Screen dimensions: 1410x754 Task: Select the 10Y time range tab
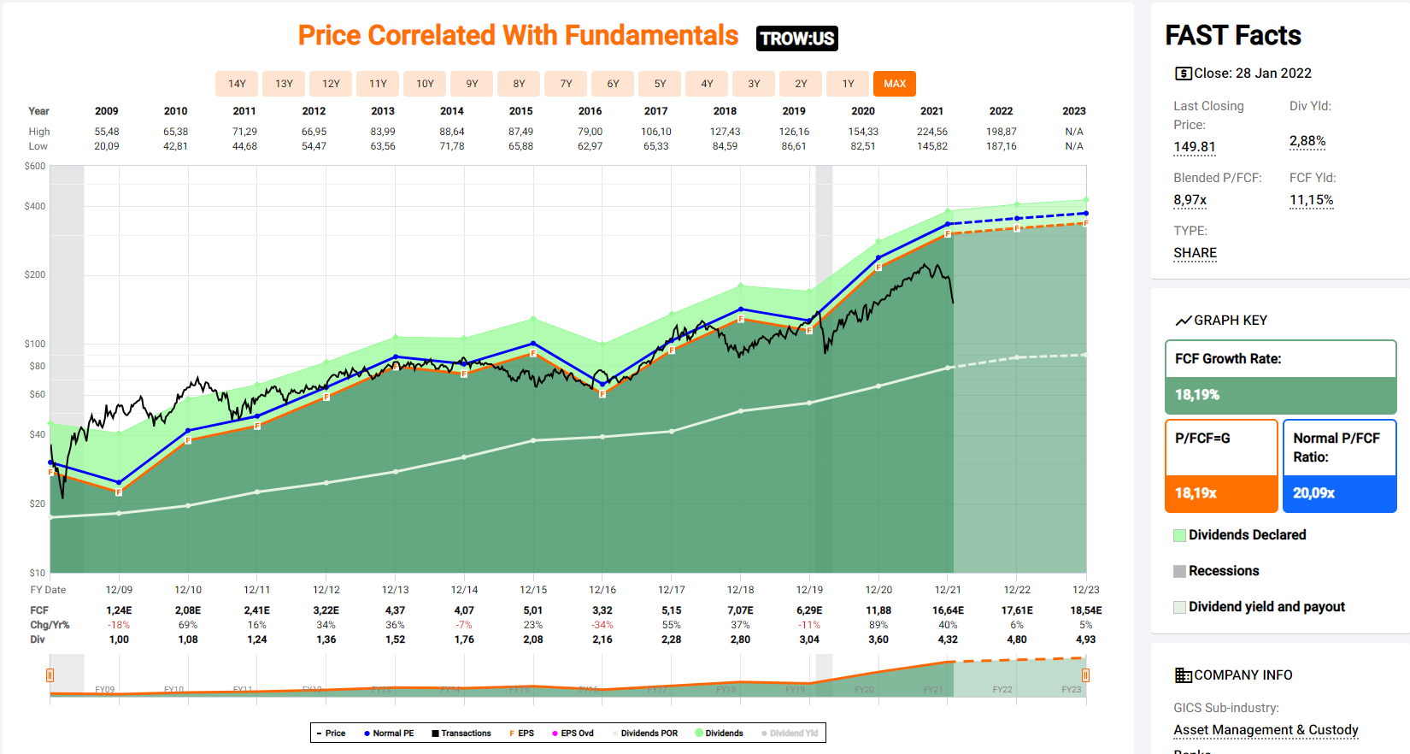425,84
